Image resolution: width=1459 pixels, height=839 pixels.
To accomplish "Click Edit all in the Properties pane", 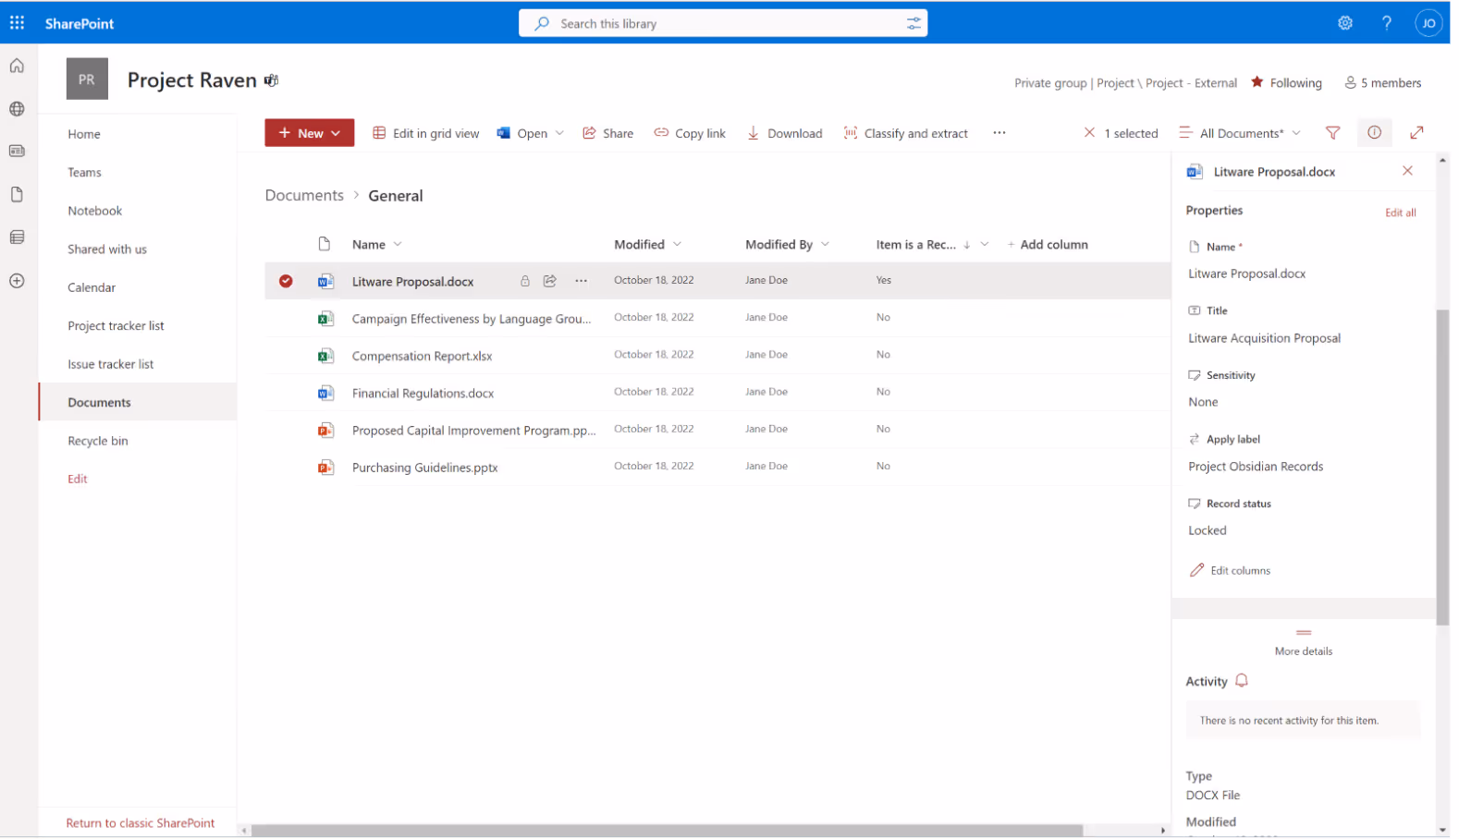I will pyautogui.click(x=1400, y=213).
